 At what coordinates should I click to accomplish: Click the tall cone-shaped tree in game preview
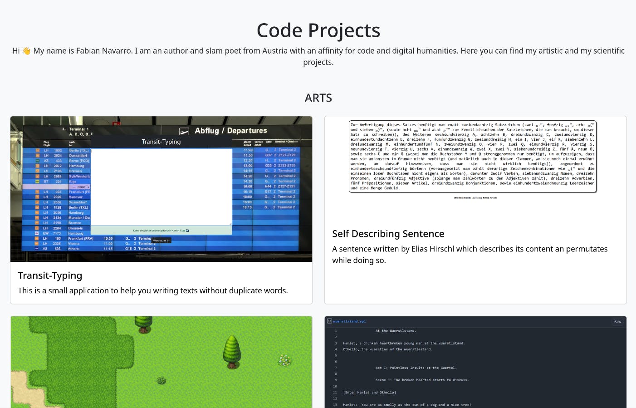(x=232, y=351)
